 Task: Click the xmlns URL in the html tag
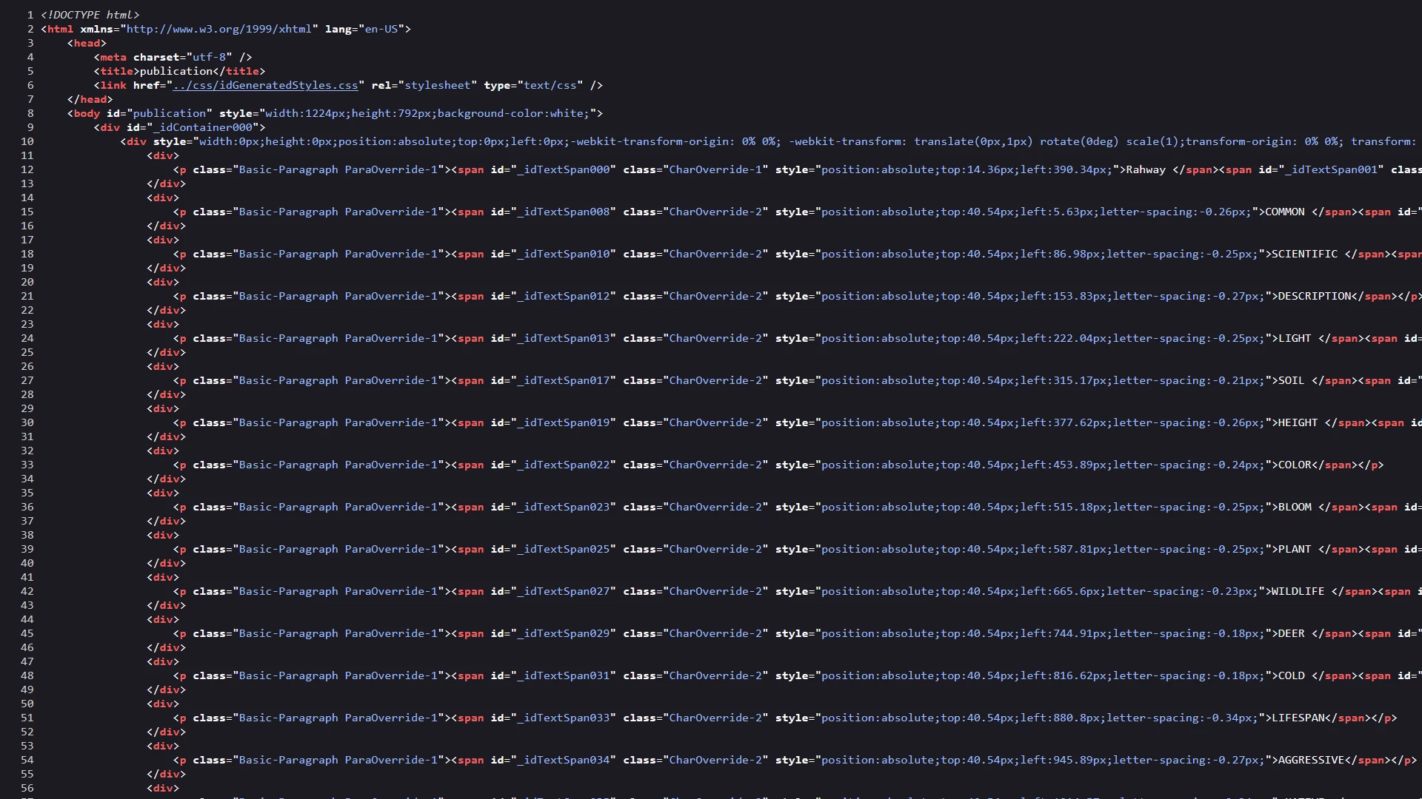tap(218, 29)
